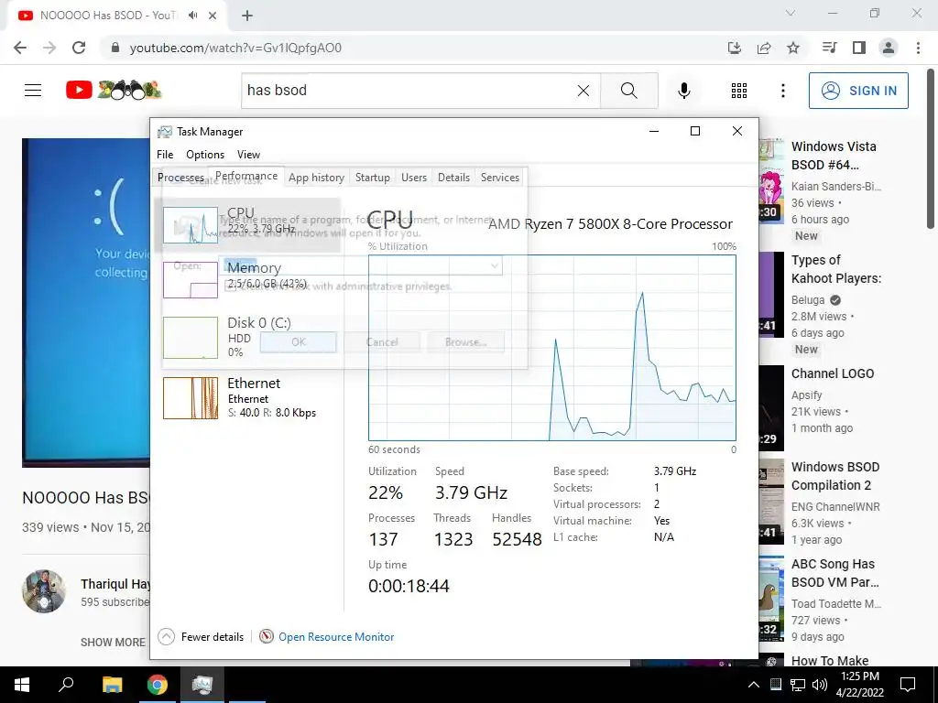Switch to Startup tab

pyautogui.click(x=372, y=178)
